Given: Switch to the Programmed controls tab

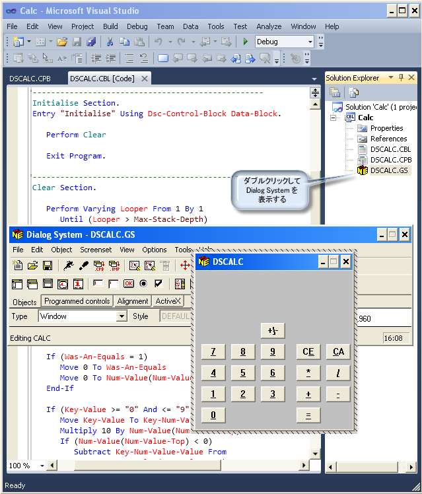Looking at the screenshot, I should 77,301.
